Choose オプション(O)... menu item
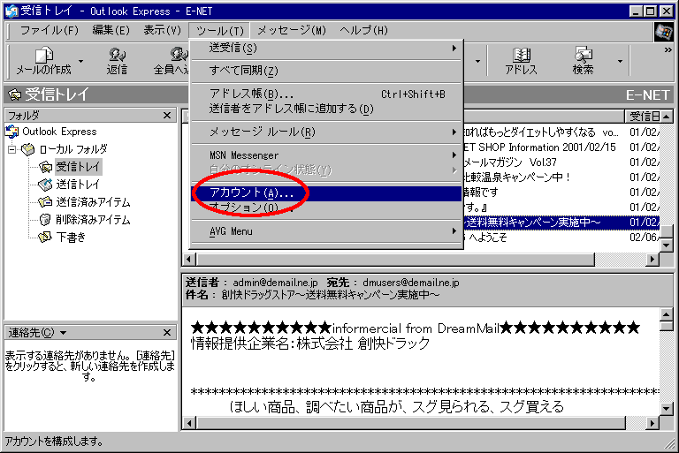The width and height of the screenshot is (679, 453). [326, 208]
